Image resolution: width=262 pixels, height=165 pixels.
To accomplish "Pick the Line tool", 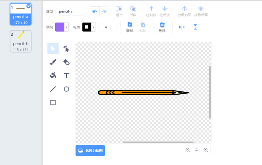I will coord(53,89).
